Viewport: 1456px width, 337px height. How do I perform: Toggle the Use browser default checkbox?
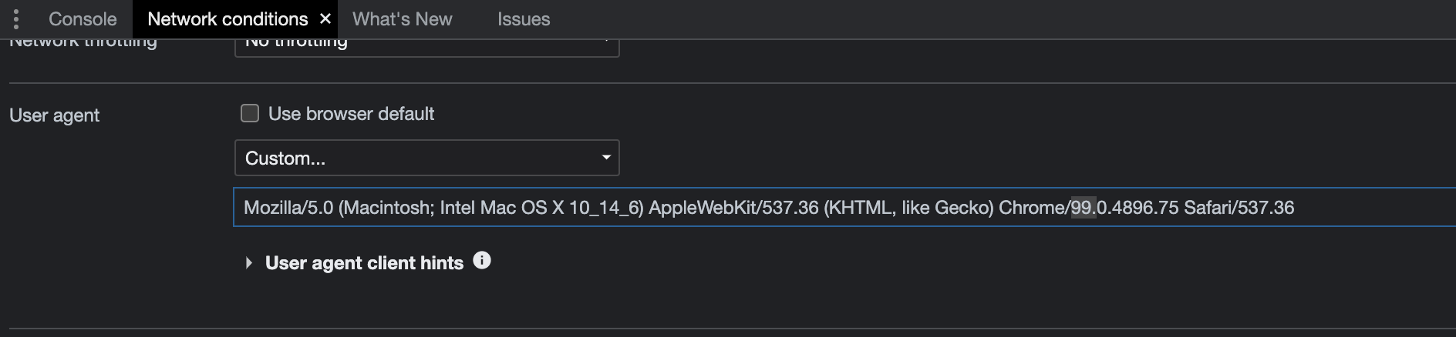tap(250, 114)
